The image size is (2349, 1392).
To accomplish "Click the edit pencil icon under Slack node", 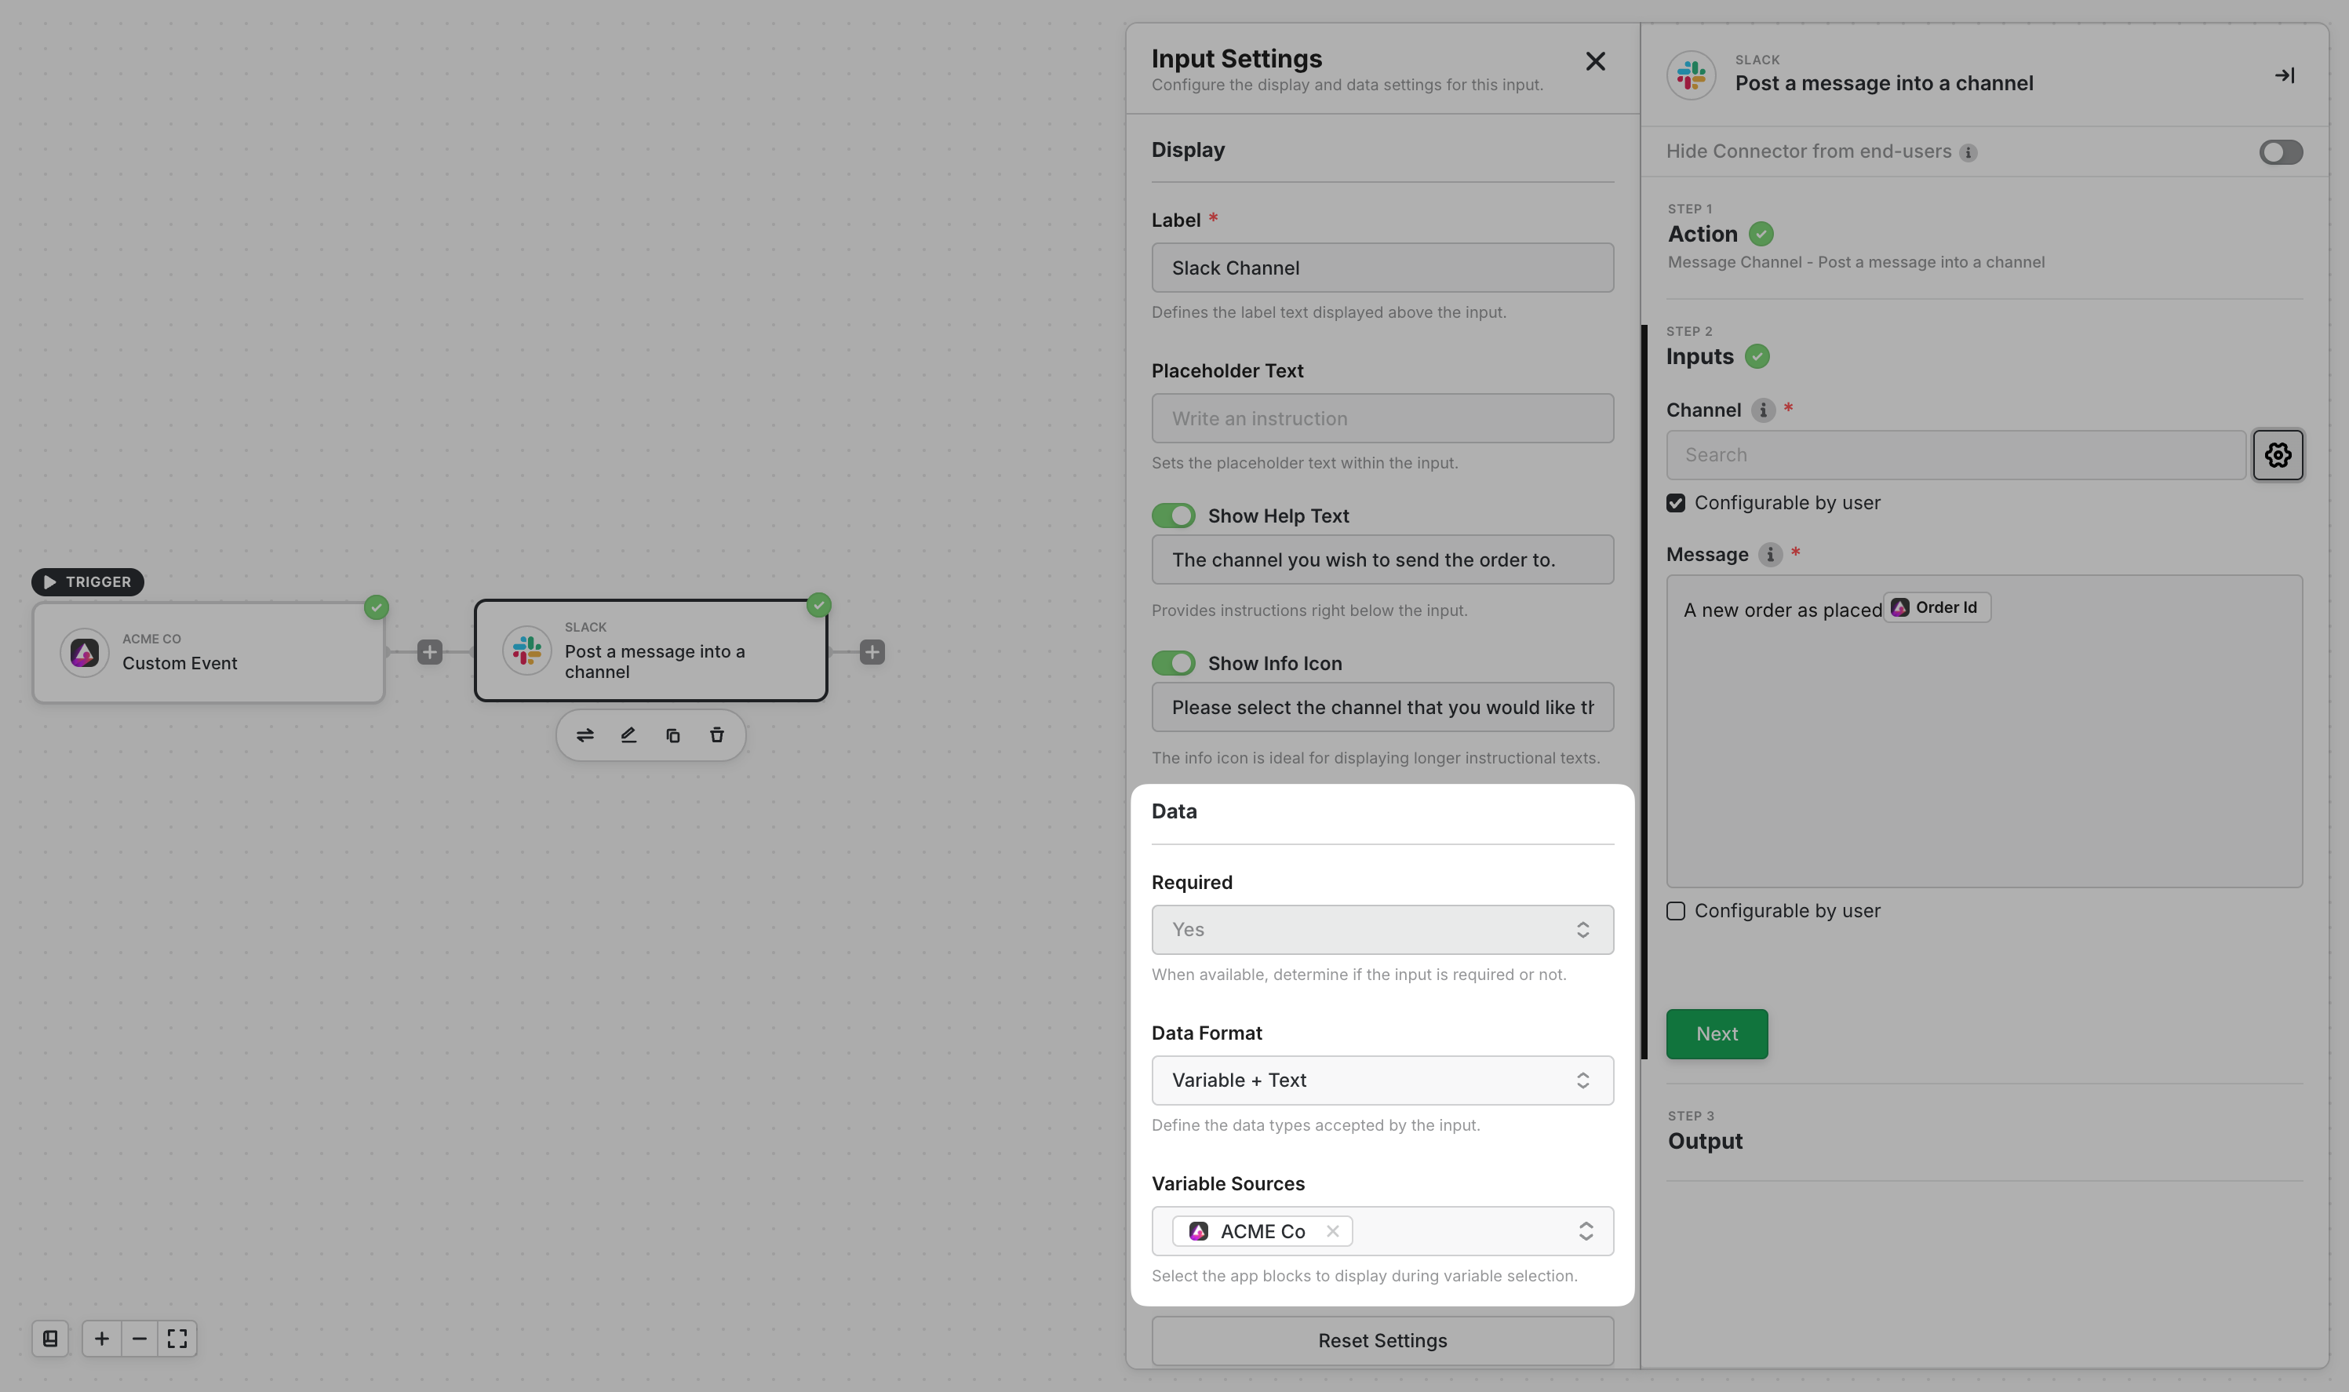I will click(x=628, y=735).
